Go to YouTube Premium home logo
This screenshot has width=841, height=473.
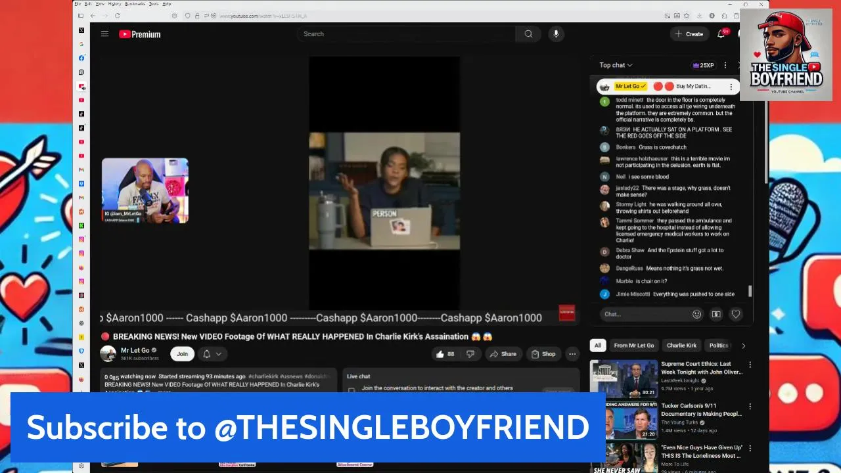pyautogui.click(x=140, y=34)
